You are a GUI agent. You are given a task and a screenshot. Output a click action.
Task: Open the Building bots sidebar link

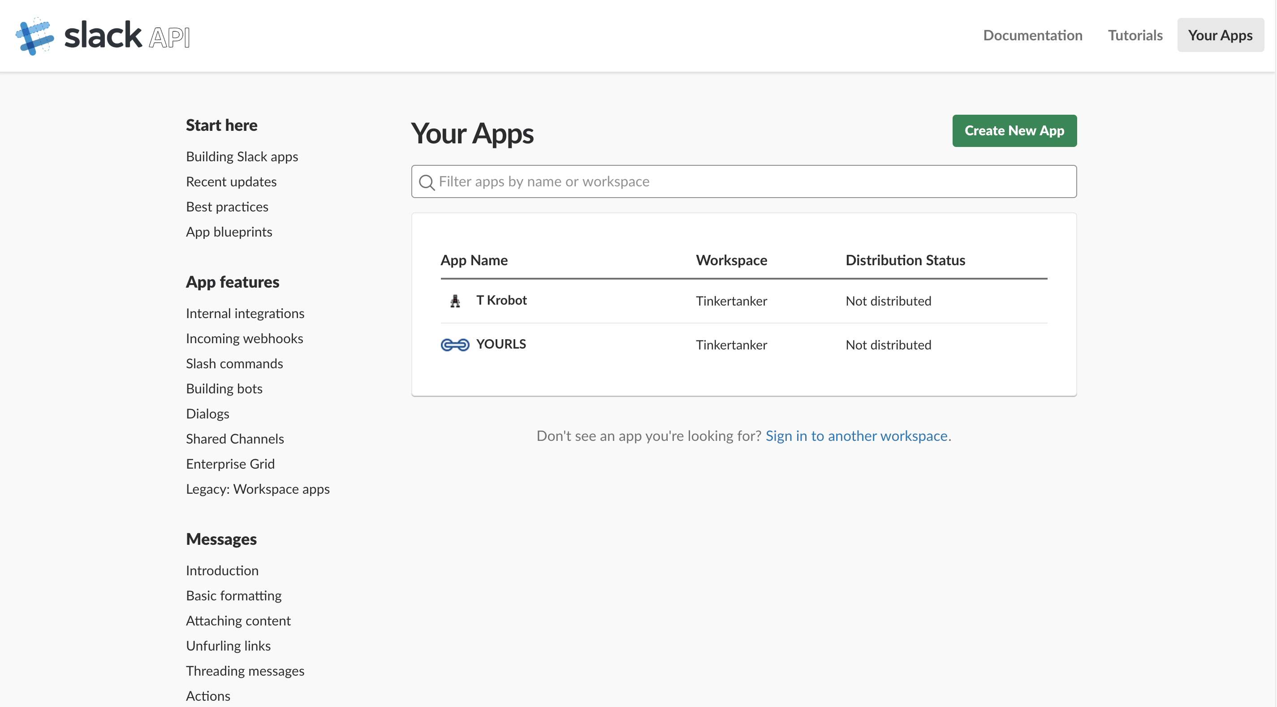click(x=224, y=388)
